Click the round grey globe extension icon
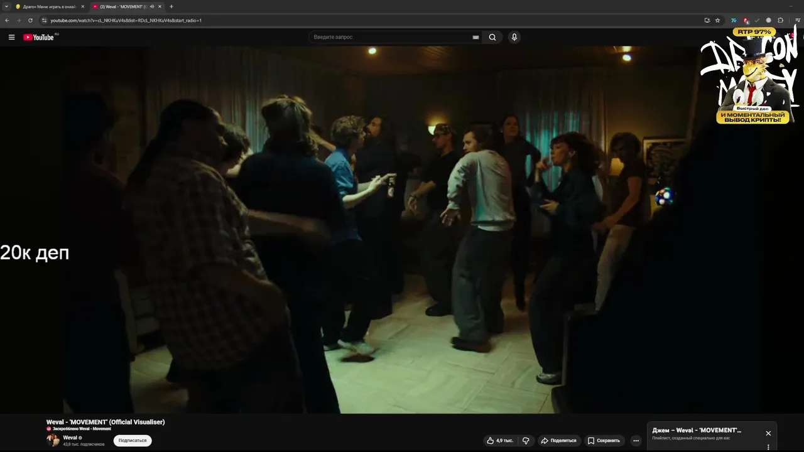The image size is (804, 452). pos(768,20)
